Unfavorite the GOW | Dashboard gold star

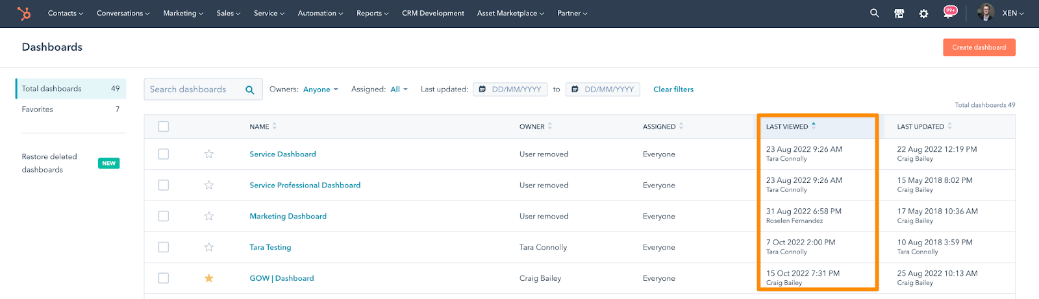(209, 278)
